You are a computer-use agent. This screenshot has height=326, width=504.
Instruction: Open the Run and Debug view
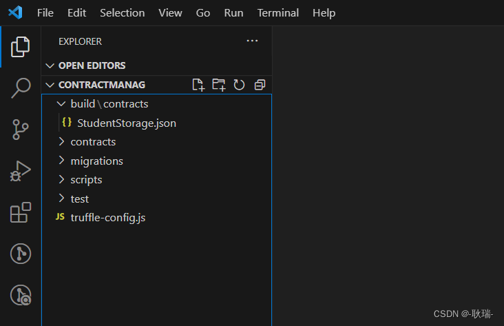click(x=20, y=171)
